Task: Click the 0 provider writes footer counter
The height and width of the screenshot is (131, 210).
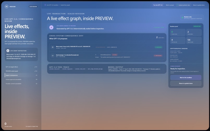Action: pos(8,124)
